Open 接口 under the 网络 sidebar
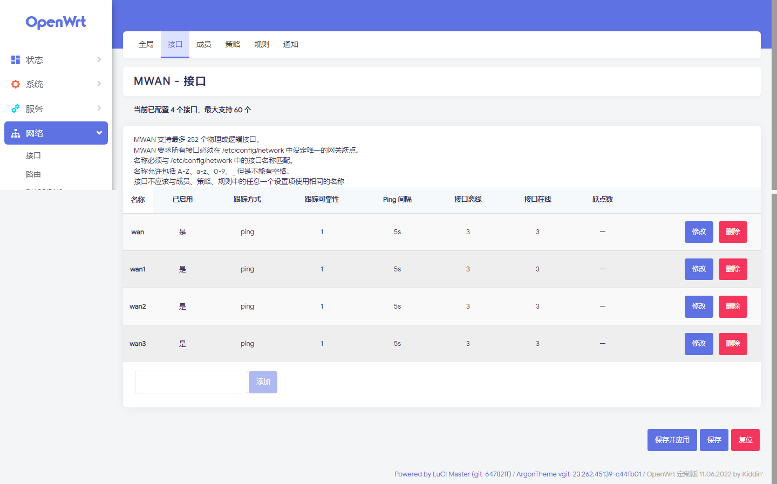This screenshot has height=484, width=777. tap(33, 155)
